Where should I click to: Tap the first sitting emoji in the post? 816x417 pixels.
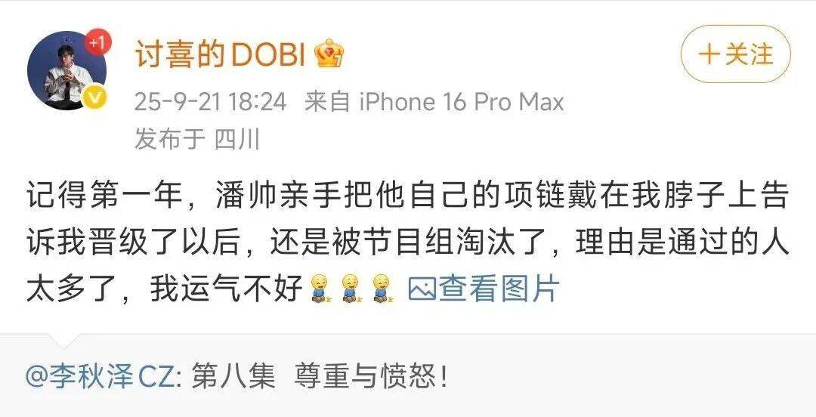pyautogui.click(x=320, y=289)
